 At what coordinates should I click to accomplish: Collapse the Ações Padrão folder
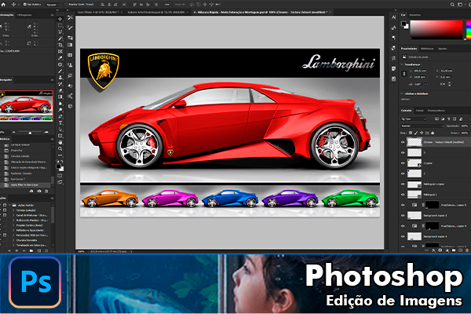9,205
